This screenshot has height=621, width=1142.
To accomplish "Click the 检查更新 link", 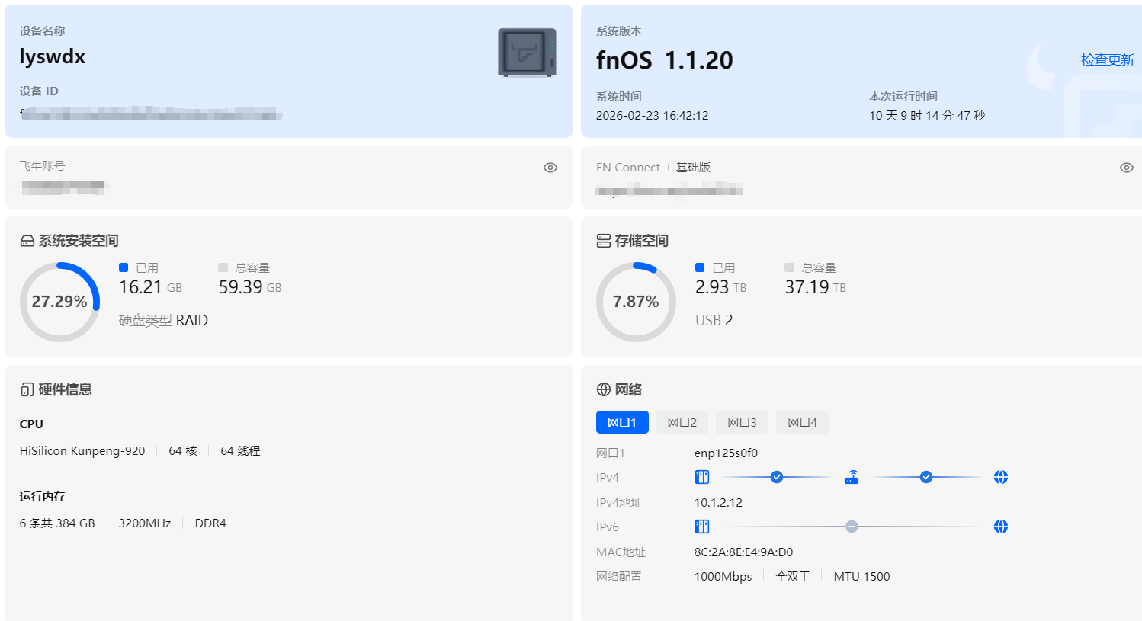I will (1108, 59).
